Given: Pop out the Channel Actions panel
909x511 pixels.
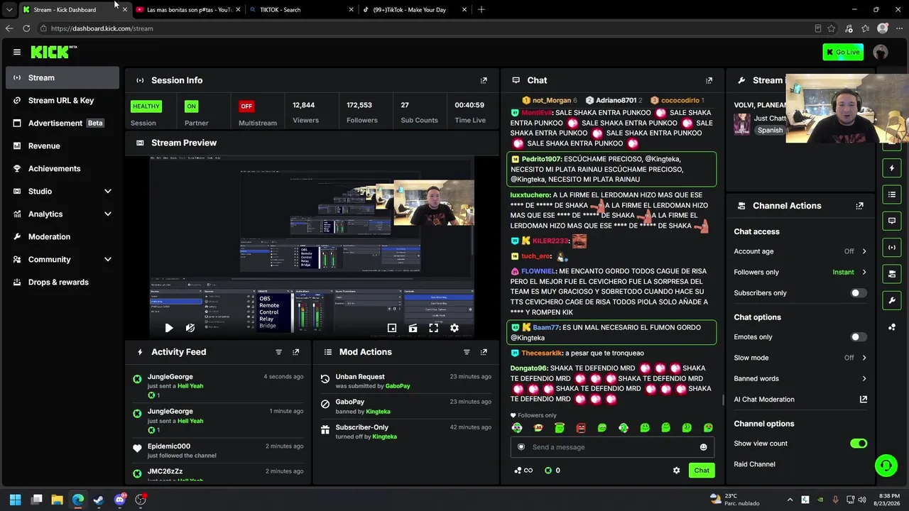Looking at the screenshot, I should (x=859, y=206).
